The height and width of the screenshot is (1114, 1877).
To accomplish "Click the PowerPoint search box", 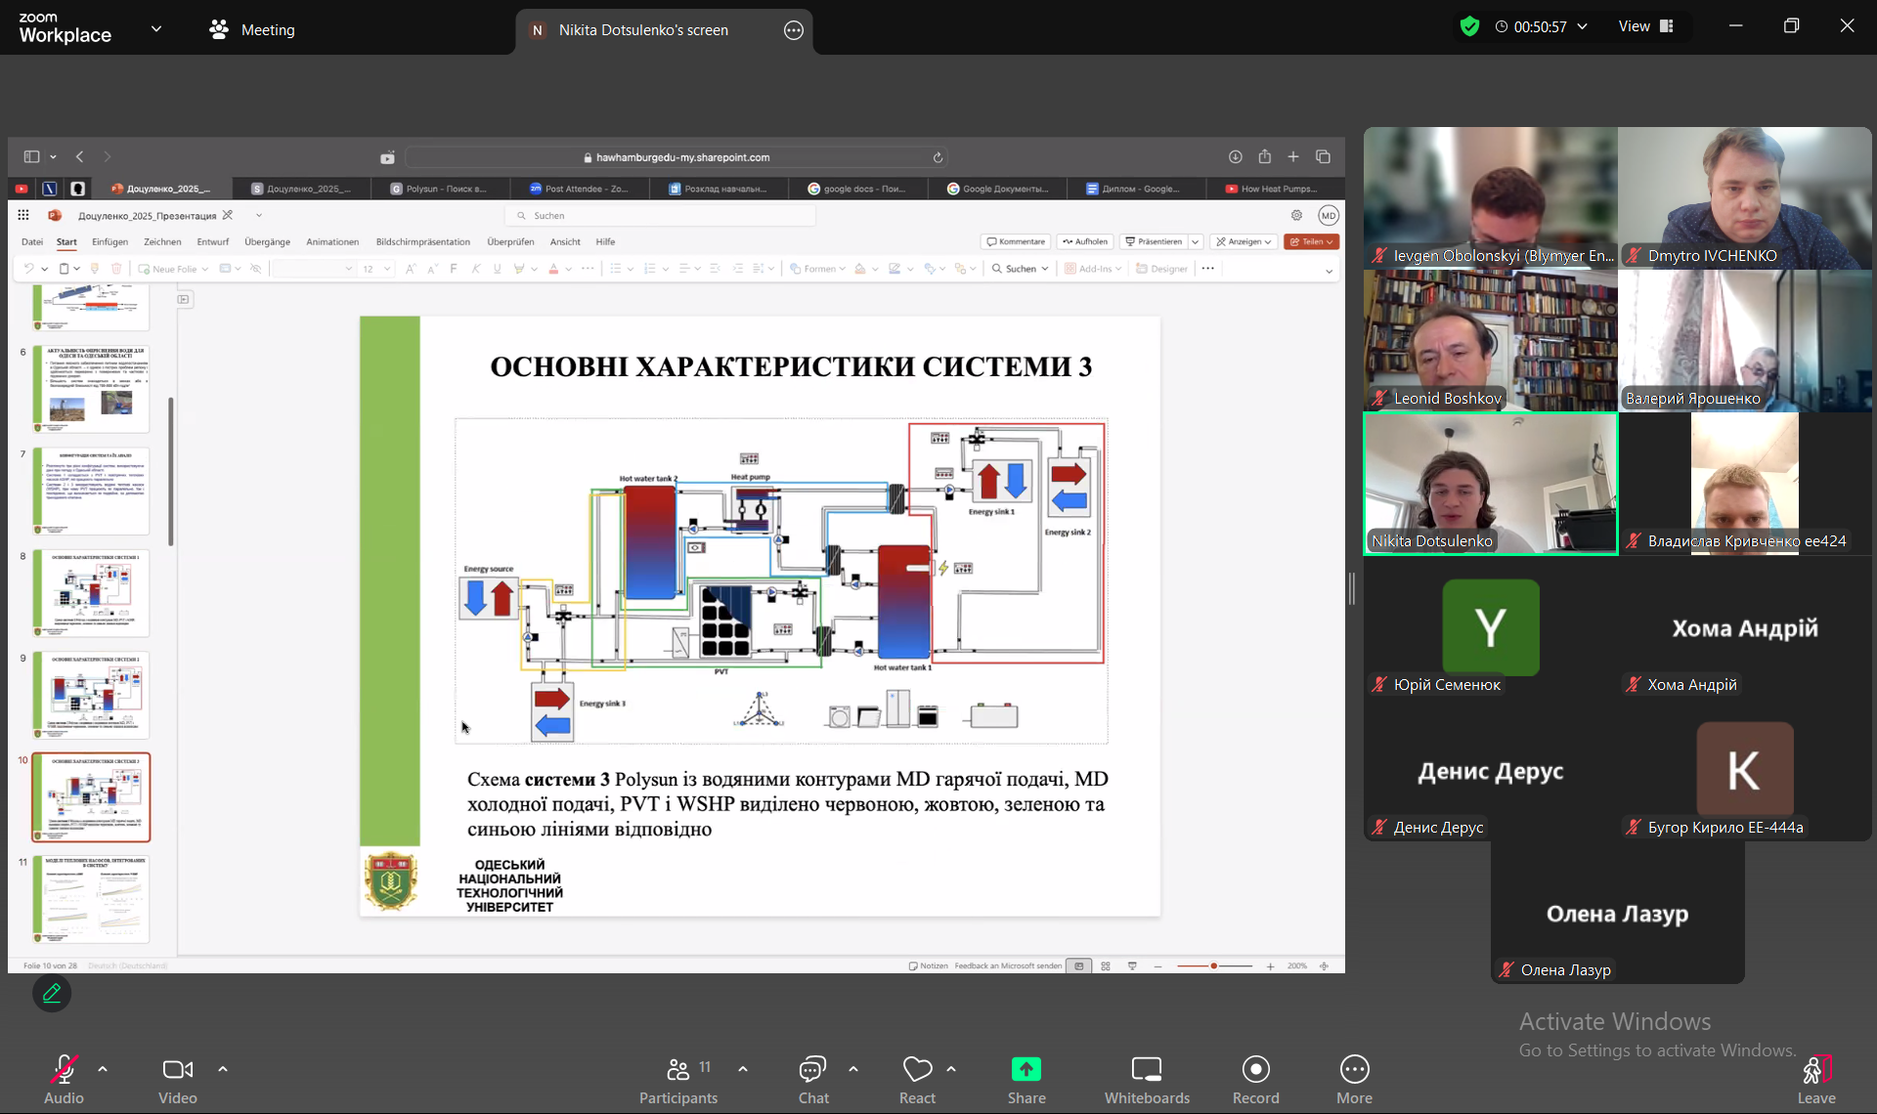I will click(660, 215).
